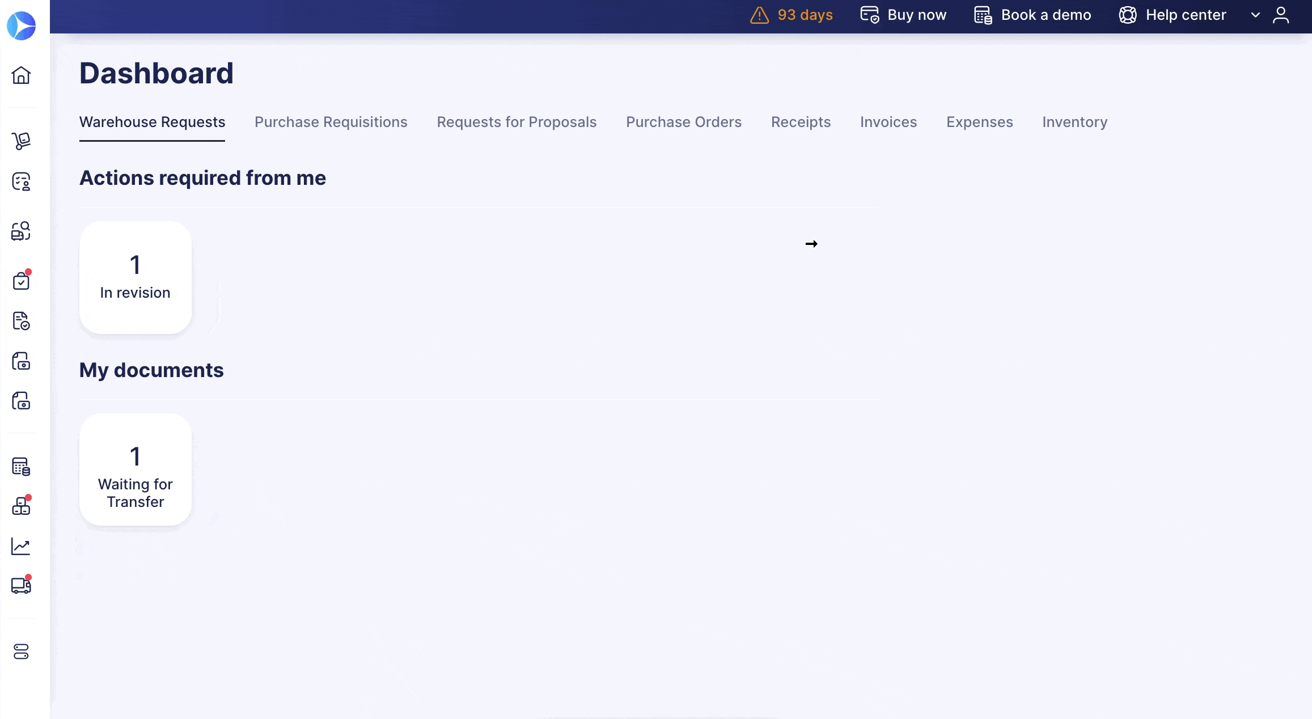This screenshot has height=719, width=1312.
Task: Select the Analytics icon in sidebar
Action: (x=22, y=545)
